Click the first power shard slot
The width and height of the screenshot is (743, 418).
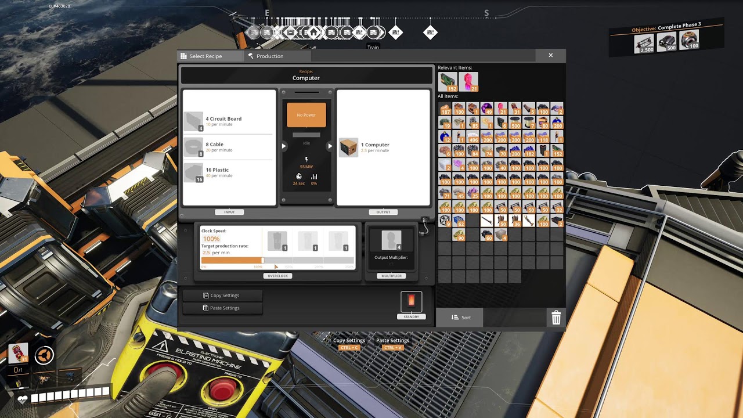[277, 241]
